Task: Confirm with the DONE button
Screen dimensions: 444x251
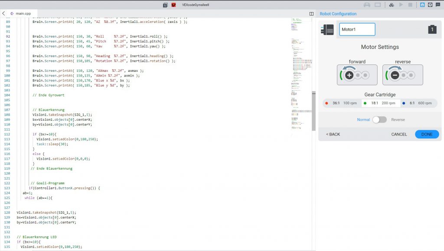Action: point(427,134)
